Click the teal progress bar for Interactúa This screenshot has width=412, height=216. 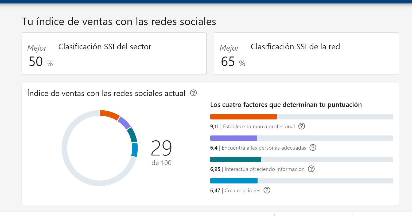pyautogui.click(x=236, y=159)
